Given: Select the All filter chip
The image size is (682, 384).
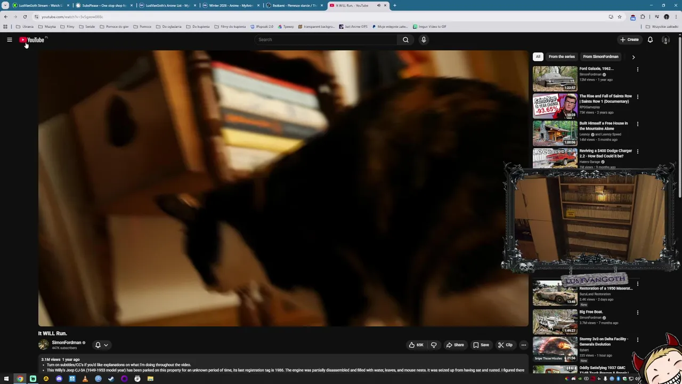Looking at the screenshot, I should 538,57.
